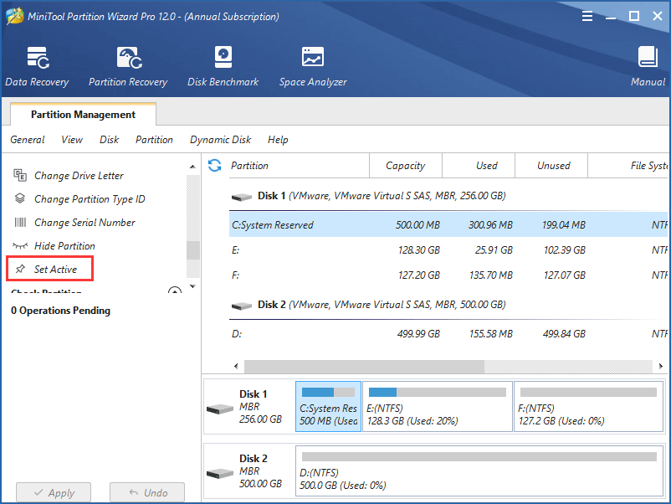Select Hide Partition in the sidebar
The image size is (671, 504).
63,245
